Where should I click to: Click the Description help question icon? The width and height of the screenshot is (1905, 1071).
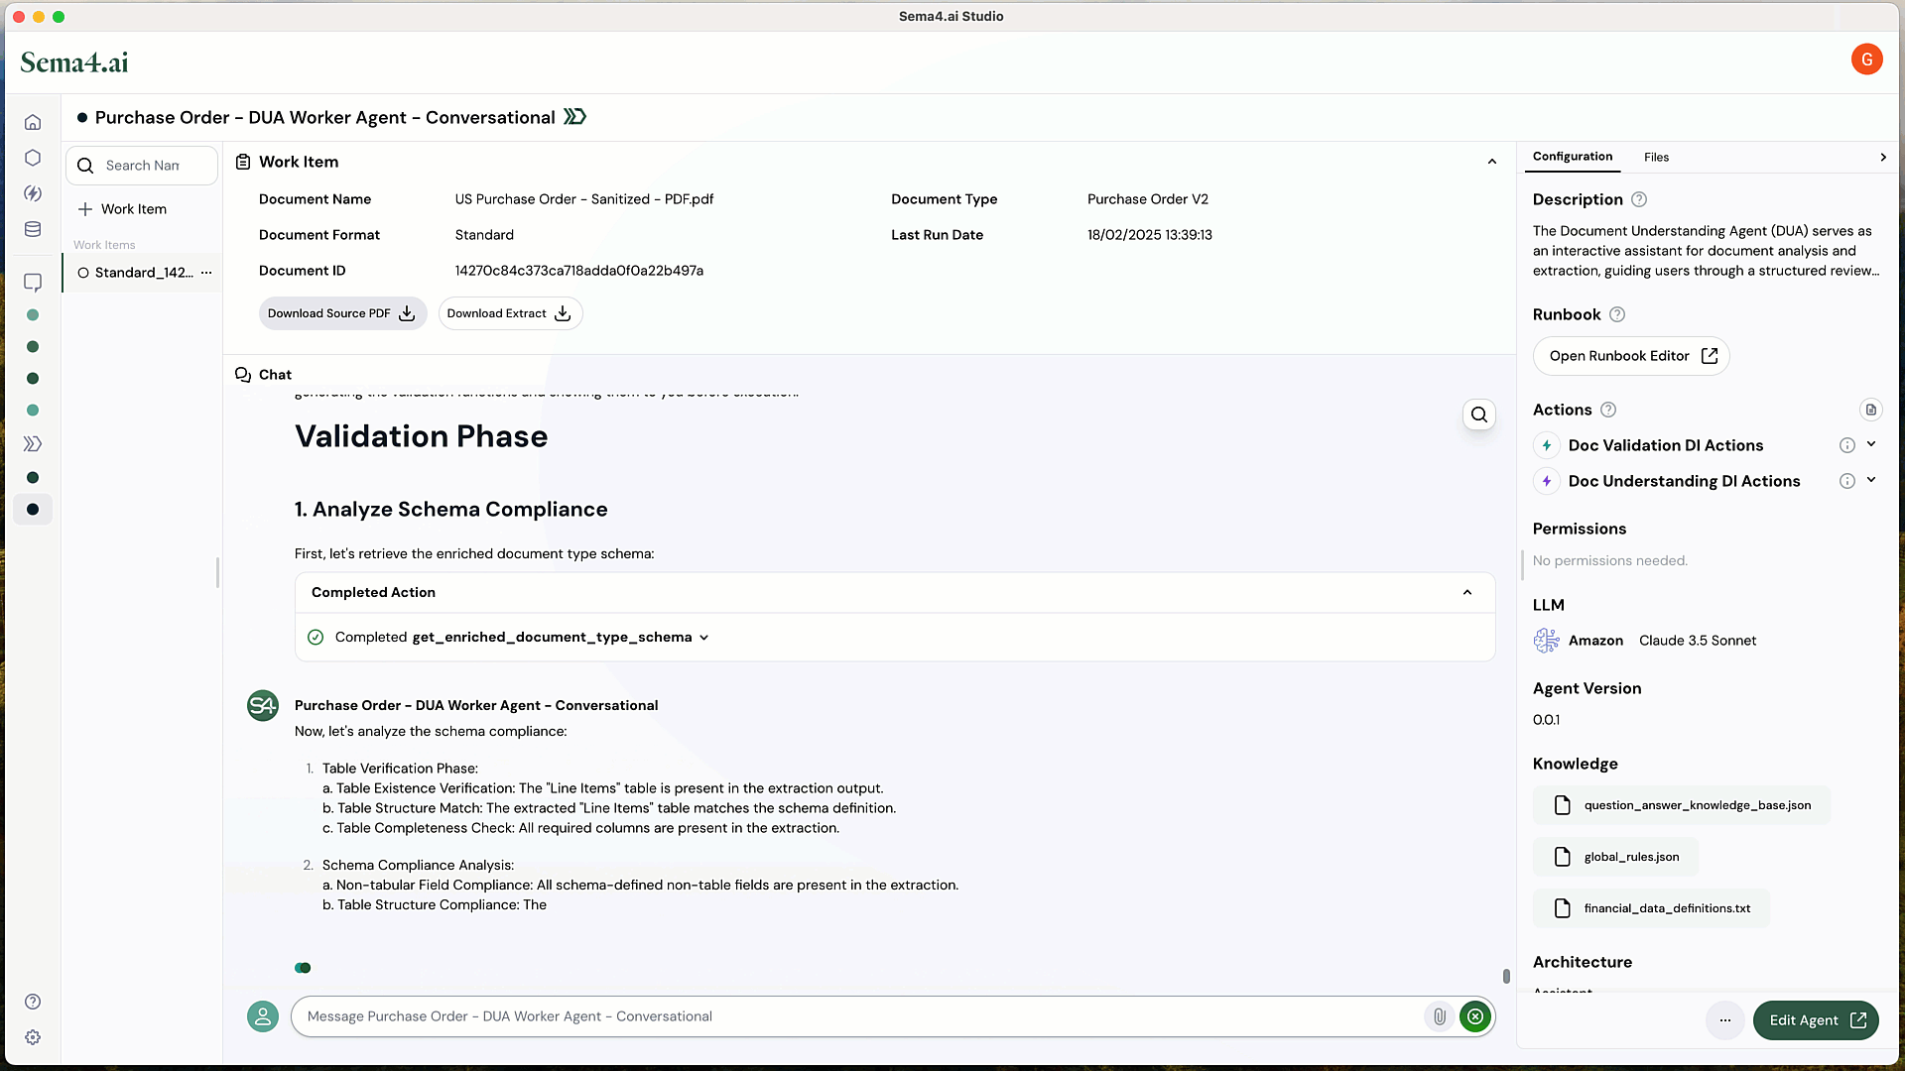tap(1639, 199)
